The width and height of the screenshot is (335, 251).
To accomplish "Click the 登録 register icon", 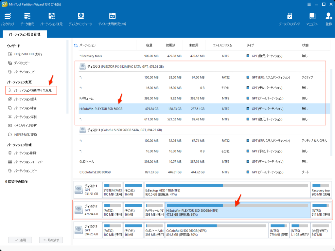I will click(x=328, y=19).
